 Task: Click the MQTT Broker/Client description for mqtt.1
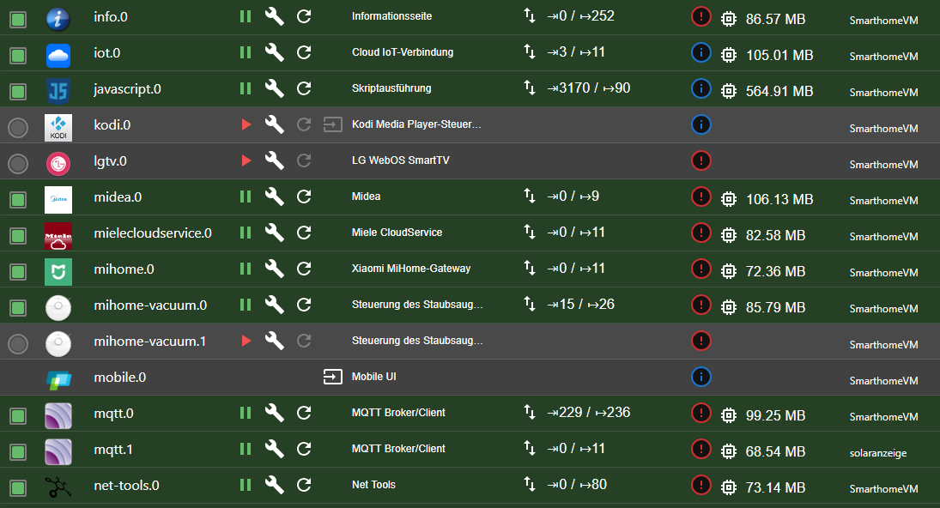(398, 449)
